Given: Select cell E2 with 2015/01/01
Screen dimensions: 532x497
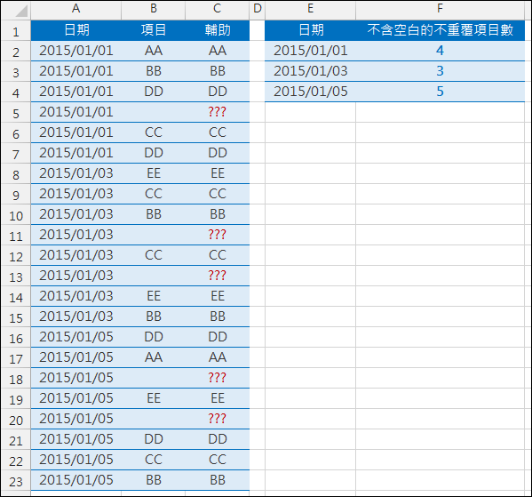Looking at the screenshot, I should [x=310, y=51].
